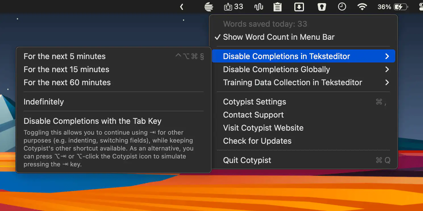Select For the next 5 minutes
The width and height of the screenshot is (423, 211).
64,57
